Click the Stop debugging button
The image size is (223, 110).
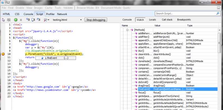click(x=96, y=20)
